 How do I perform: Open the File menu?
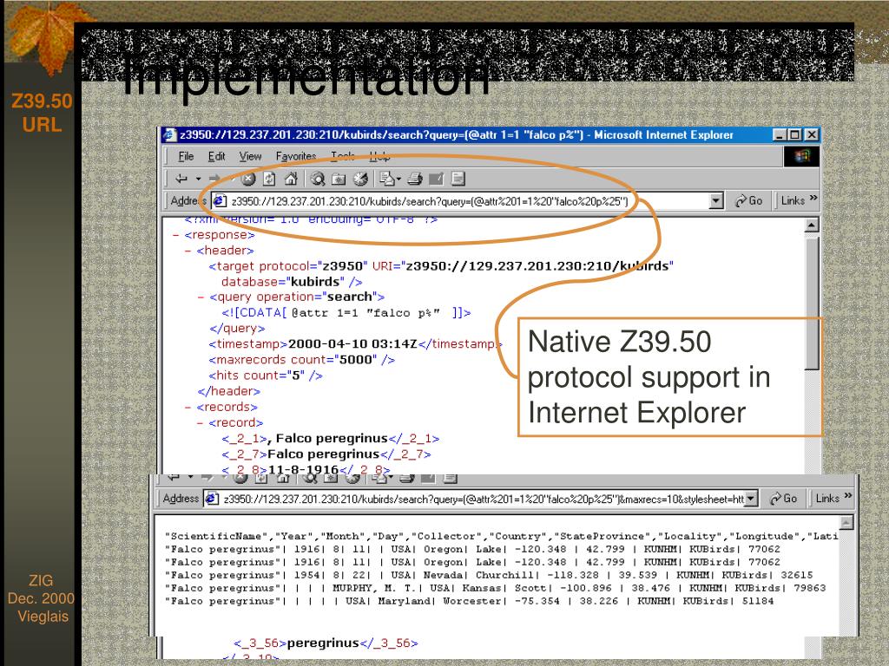pyautogui.click(x=186, y=156)
